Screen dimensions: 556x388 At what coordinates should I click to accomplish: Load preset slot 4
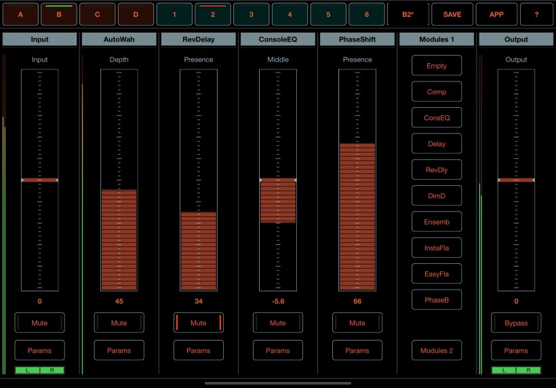[290, 14]
